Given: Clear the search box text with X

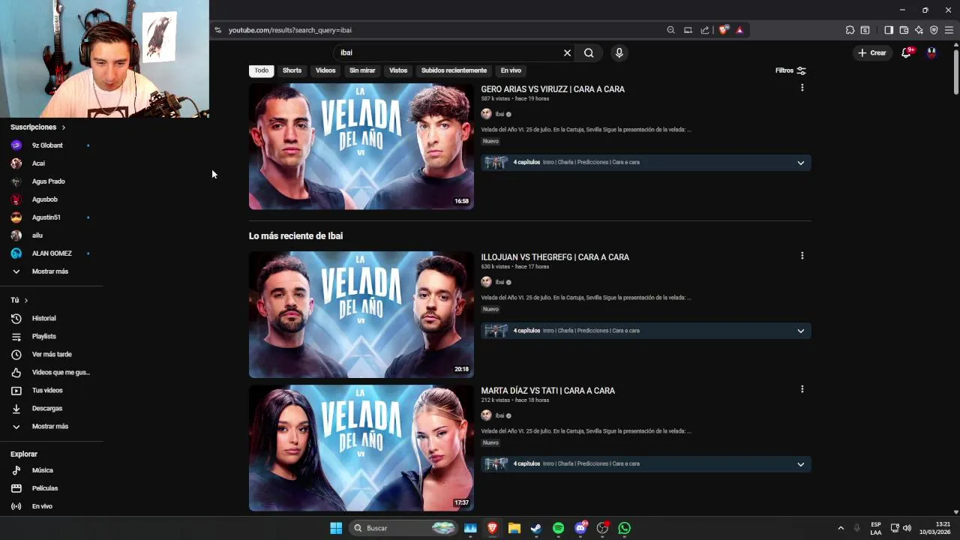Looking at the screenshot, I should (567, 52).
